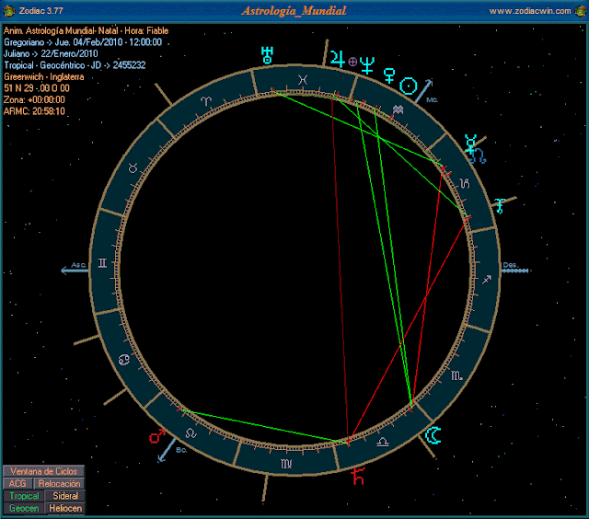
Task: Open the Ventana de Ciclos window
Action: tap(43, 471)
